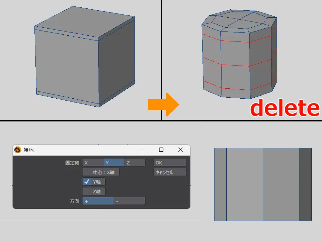
Task: Set 固定軸 to Z
Action: pyautogui.click(x=135, y=163)
